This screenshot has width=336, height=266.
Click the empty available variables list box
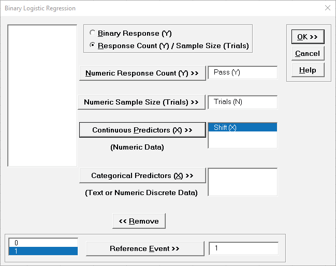tap(42, 96)
